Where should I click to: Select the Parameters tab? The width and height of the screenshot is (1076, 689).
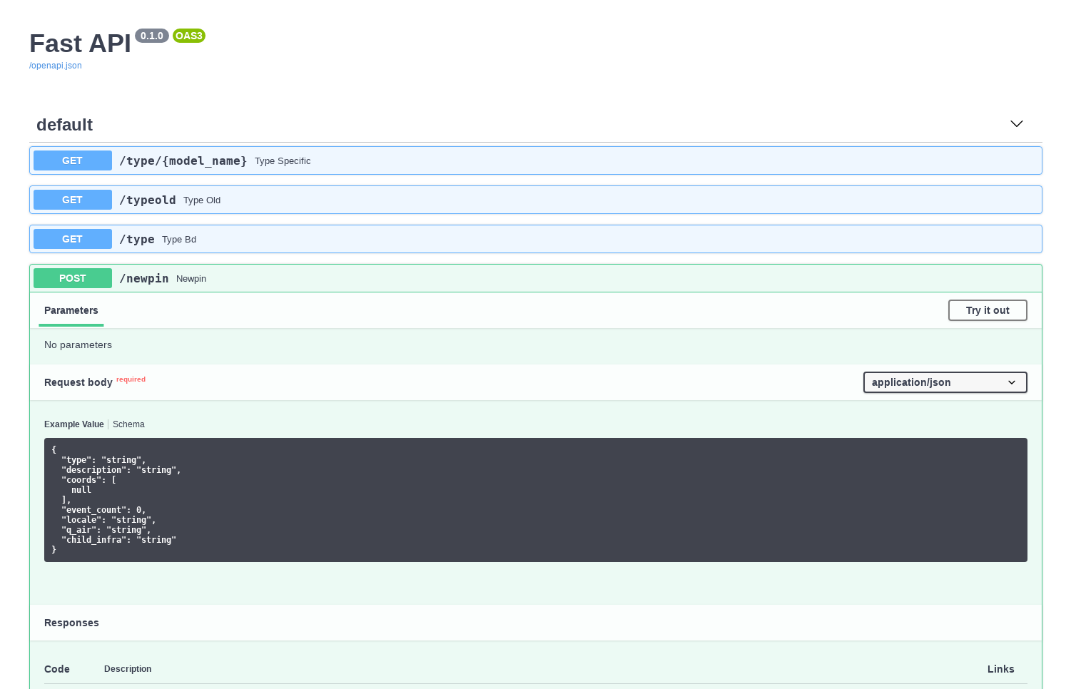tap(71, 310)
